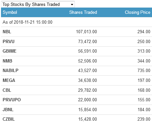Select the CZBIL stock symbol
Image resolution: width=152 pixels, height=122 pixels.
(9, 119)
